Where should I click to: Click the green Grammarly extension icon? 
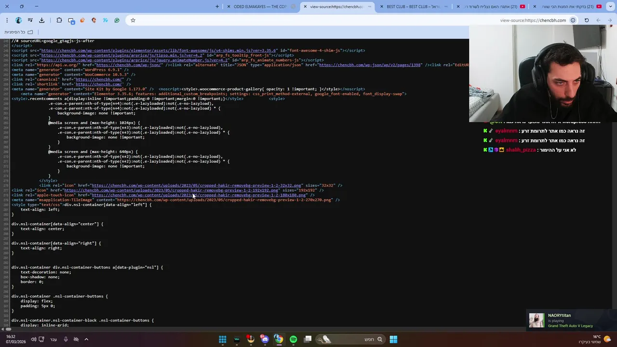[117, 20]
